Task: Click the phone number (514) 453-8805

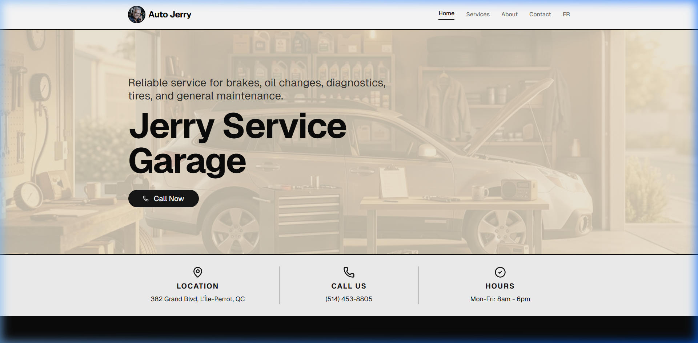Action: (x=349, y=299)
